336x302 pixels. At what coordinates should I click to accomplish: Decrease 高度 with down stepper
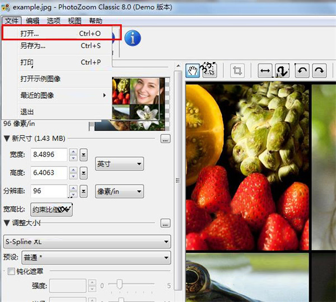tap(73, 176)
